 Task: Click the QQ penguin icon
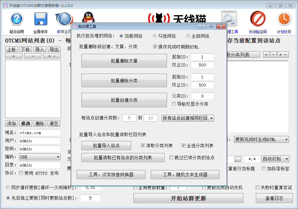pyautogui.click(x=88, y=18)
